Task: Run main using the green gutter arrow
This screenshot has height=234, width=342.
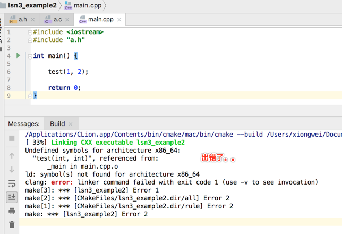Action: tap(18, 55)
